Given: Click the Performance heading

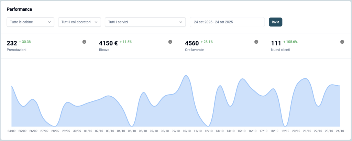Looking at the screenshot, I should tap(19, 9).
